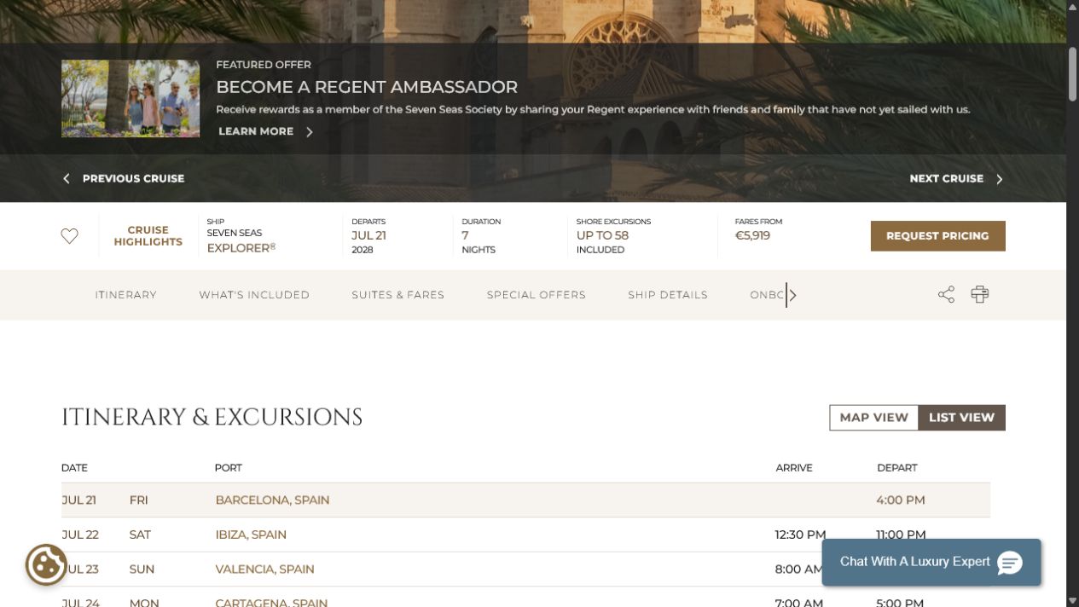Click the Ibiza, Spain port link
Image resolution: width=1079 pixels, height=607 pixels.
pyautogui.click(x=251, y=535)
